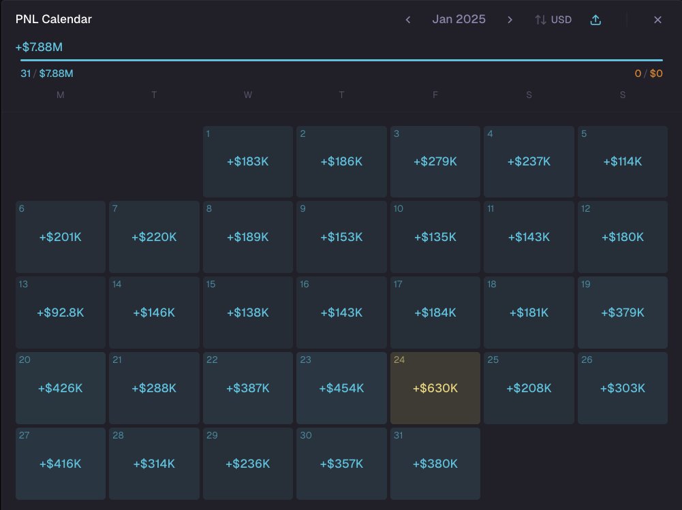This screenshot has width=682, height=510.
Task: Select day 9 cell with +$153K
Action: click(341, 237)
